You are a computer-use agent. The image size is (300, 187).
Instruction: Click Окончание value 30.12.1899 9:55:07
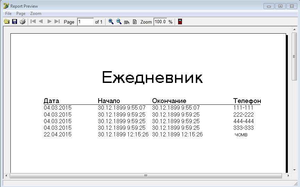[x=176, y=108]
